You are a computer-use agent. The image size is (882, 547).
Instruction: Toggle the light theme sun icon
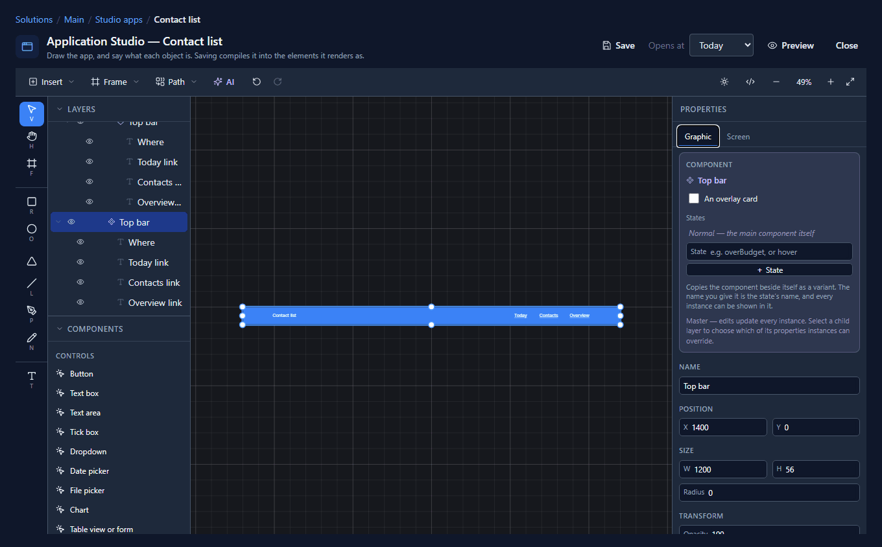coord(724,82)
